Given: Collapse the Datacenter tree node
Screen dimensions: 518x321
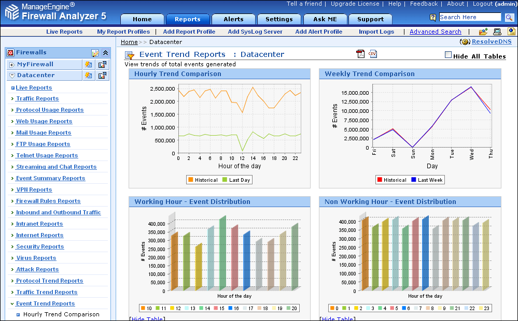Looking at the screenshot, I should (x=11, y=76).
